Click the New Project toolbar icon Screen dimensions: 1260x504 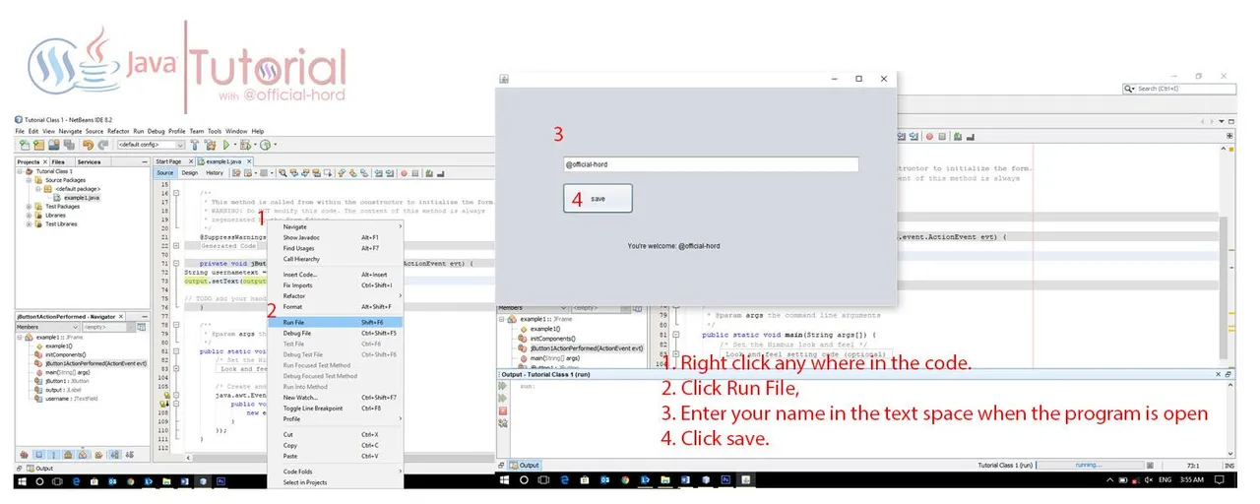click(38, 145)
